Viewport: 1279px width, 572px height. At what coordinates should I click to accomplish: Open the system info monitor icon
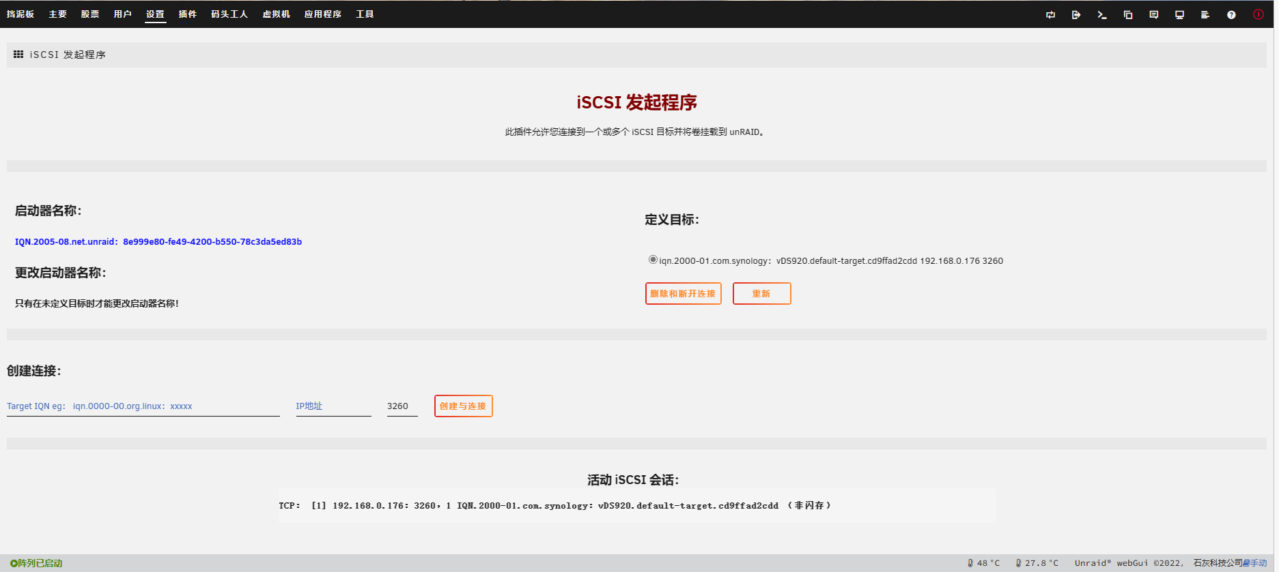1179,14
